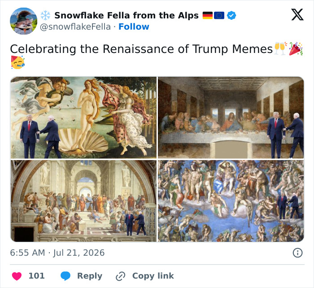The height and width of the screenshot is (288, 314).
Task: Click the EU flag emoji
Action: tap(219, 15)
